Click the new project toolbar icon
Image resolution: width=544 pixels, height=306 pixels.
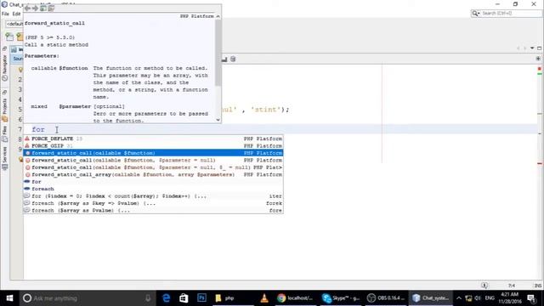coord(20,37)
